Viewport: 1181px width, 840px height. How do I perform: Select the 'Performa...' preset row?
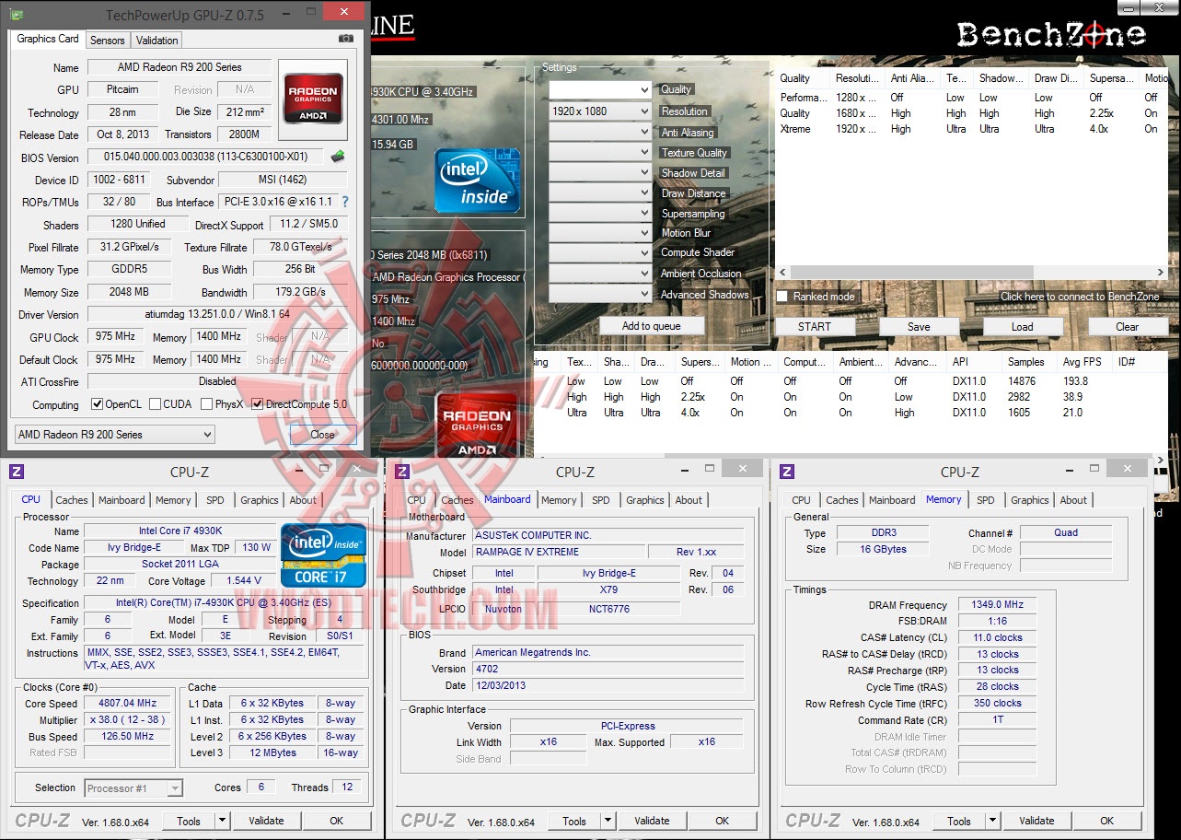971,97
